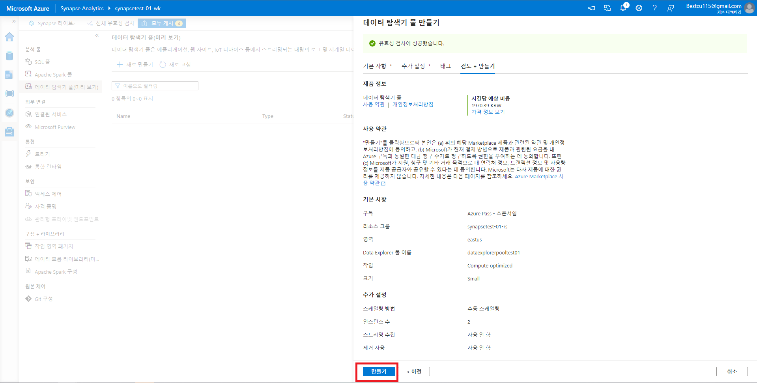757x383 pixels.
Task: Sort by the Name column header
Action: pyautogui.click(x=123, y=116)
